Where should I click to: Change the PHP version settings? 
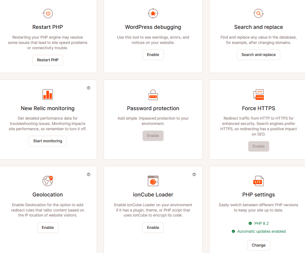click(259, 245)
